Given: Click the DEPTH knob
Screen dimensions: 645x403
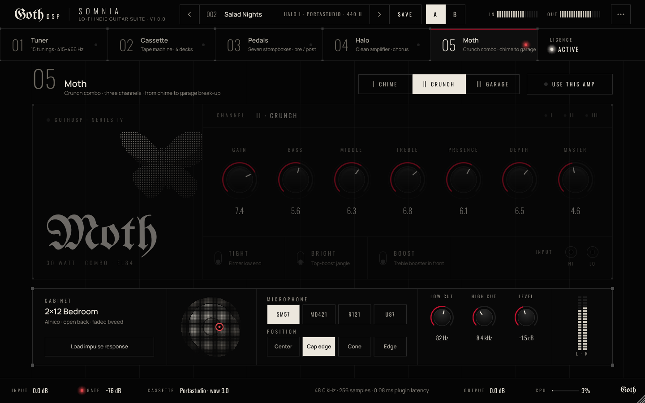Looking at the screenshot, I should coord(520,179).
